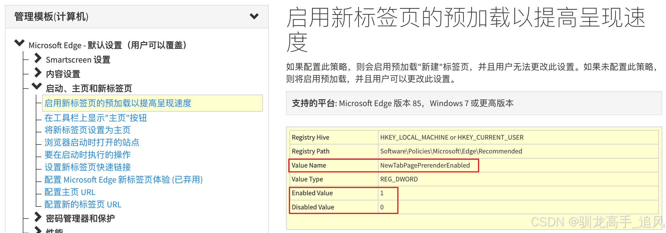The height and width of the screenshot is (233, 666).
Task: Open 配置 Microsoft Edge 新标签页体验 (已弃用) policy
Action: (x=124, y=180)
